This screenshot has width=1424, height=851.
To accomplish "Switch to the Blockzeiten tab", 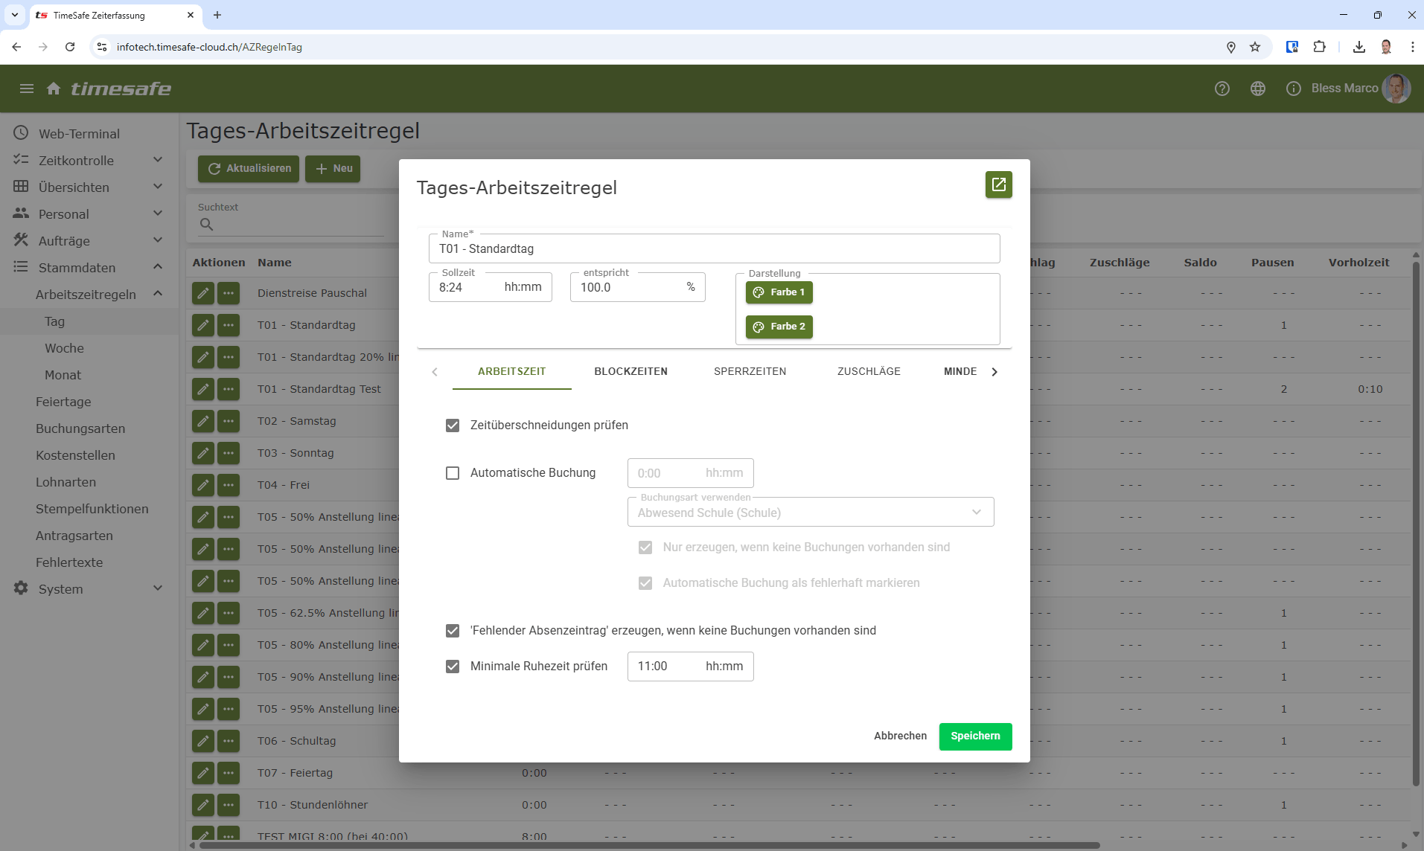I will [x=630, y=371].
